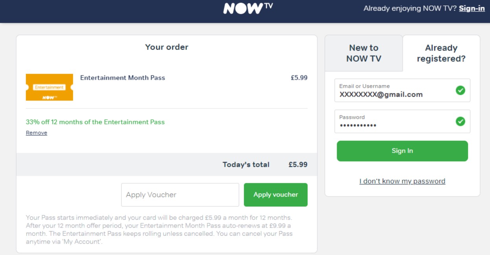Image resolution: width=490 pixels, height=255 pixels.
Task: Click the Entertainment Month Pass item title
Action: (123, 78)
